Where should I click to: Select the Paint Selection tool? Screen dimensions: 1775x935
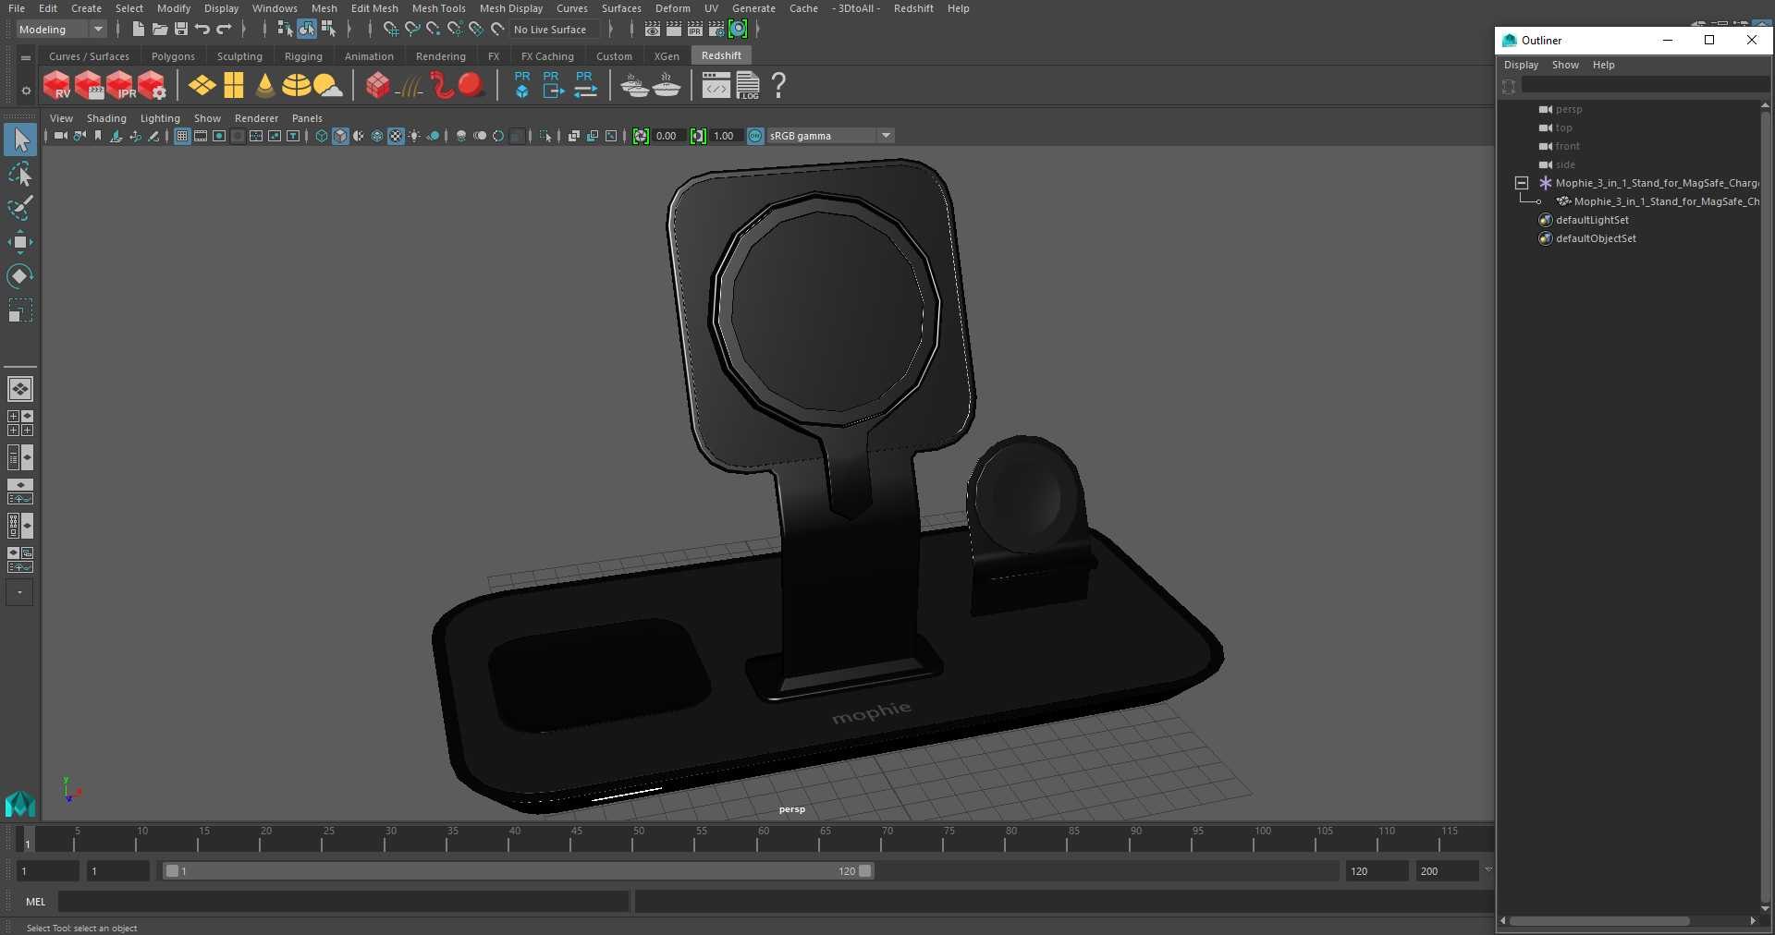tap(19, 208)
